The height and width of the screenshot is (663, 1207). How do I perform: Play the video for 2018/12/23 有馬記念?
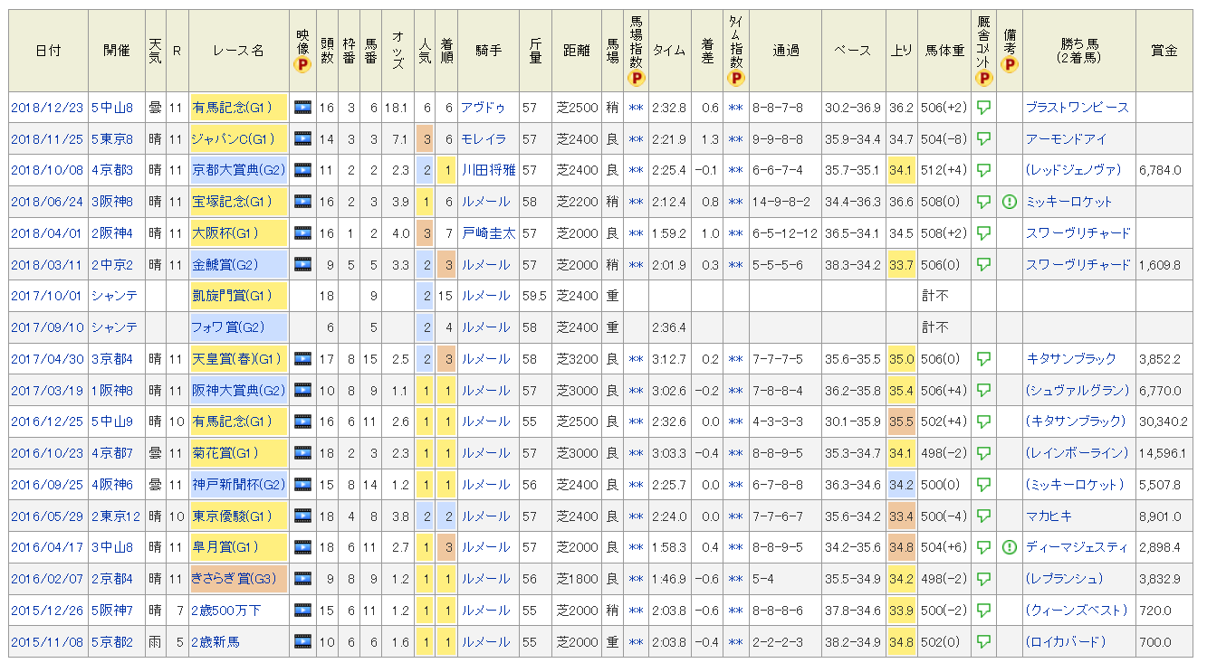pyautogui.click(x=302, y=108)
